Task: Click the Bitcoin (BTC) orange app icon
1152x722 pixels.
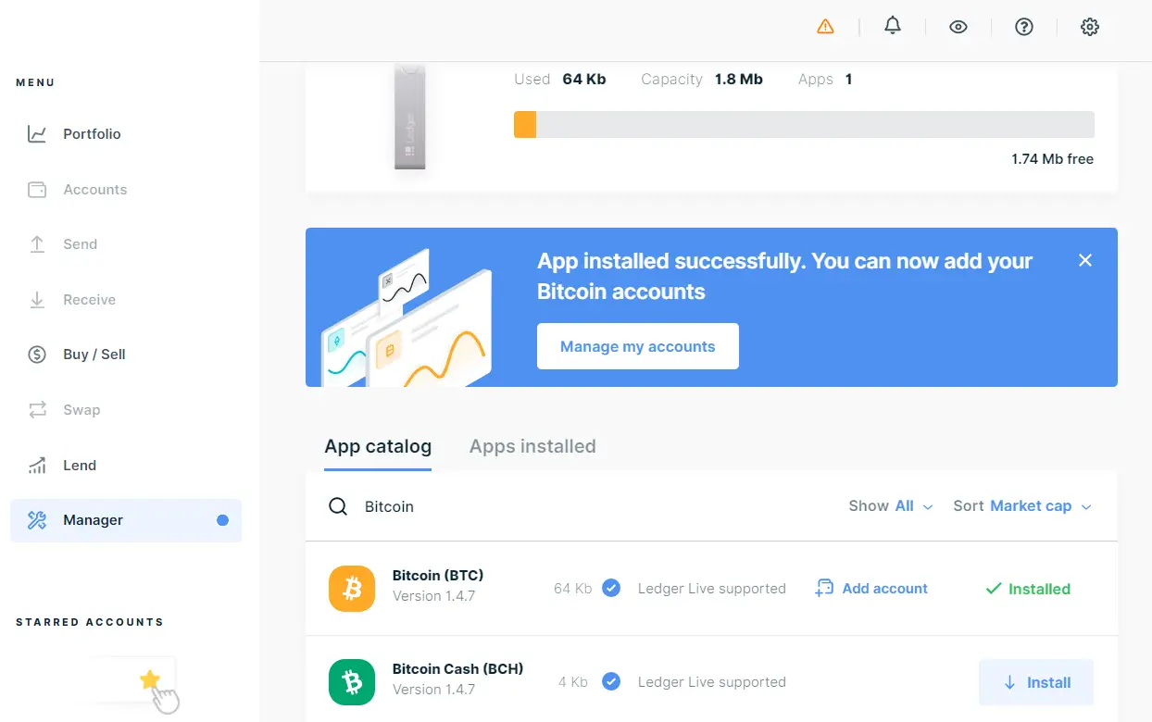Action: pyautogui.click(x=352, y=589)
